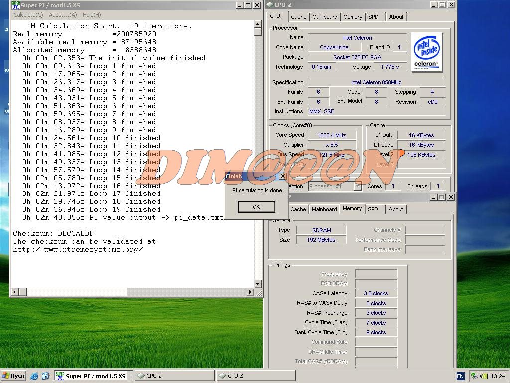Close the Super PI window

[257, 5]
